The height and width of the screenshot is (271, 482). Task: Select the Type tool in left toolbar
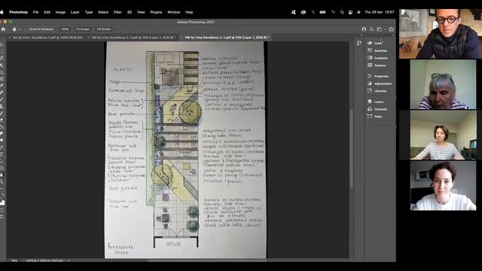click(2, 154)
